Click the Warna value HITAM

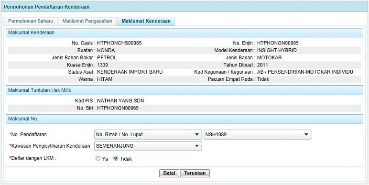coord(105,79)
